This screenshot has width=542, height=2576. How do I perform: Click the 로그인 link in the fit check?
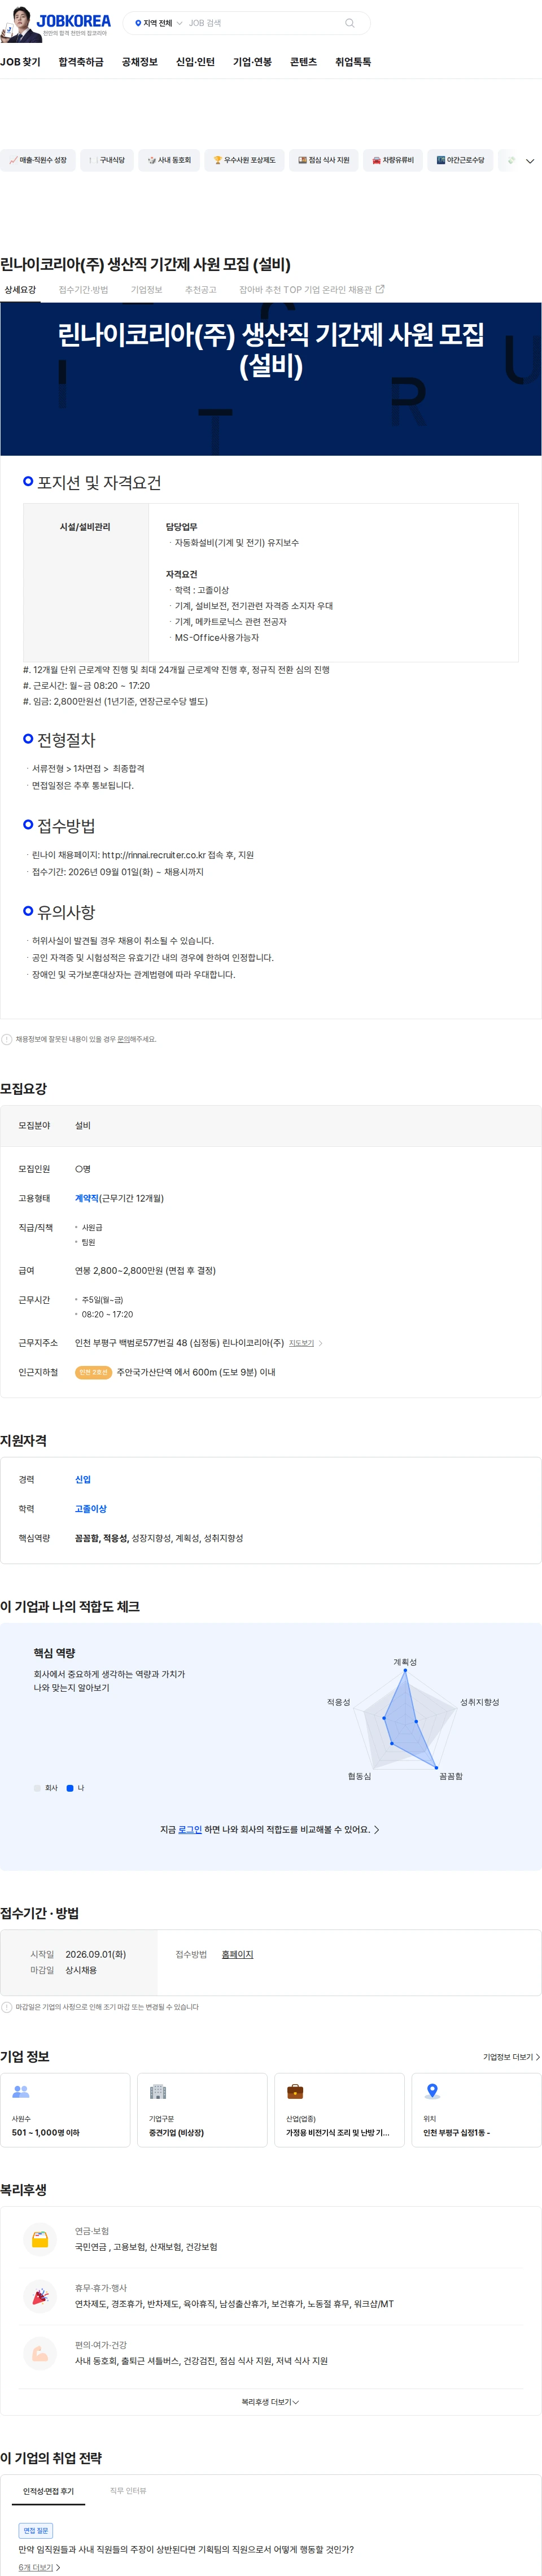(x=190, y=1829)
